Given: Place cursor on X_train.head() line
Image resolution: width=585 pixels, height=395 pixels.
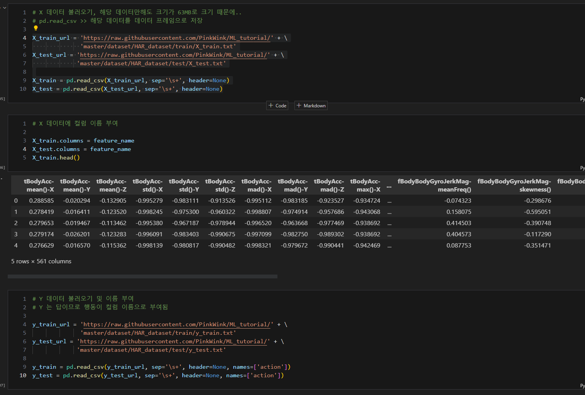Looking at the screenshot, I should 56,158.
